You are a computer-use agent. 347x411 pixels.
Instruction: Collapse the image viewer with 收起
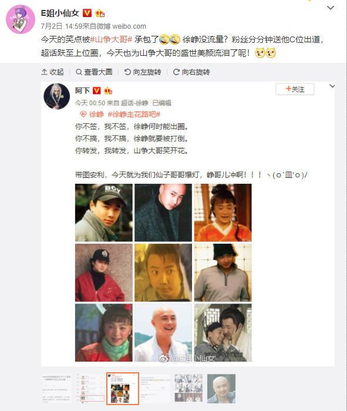click(x=52, y=72)
